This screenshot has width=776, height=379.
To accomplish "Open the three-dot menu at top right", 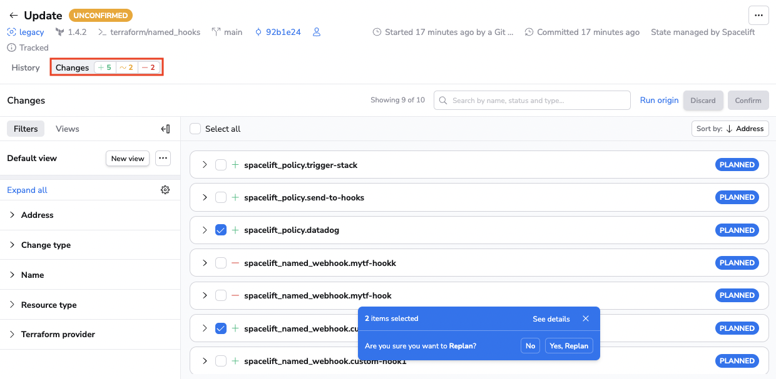I will coord(758,15).
